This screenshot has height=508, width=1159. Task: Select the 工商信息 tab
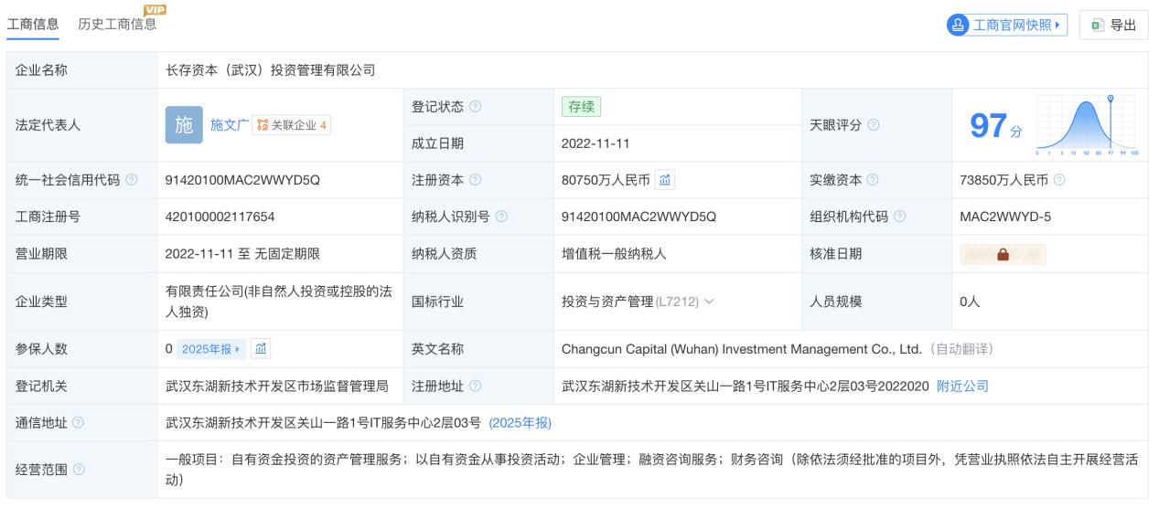pos(34,25)
